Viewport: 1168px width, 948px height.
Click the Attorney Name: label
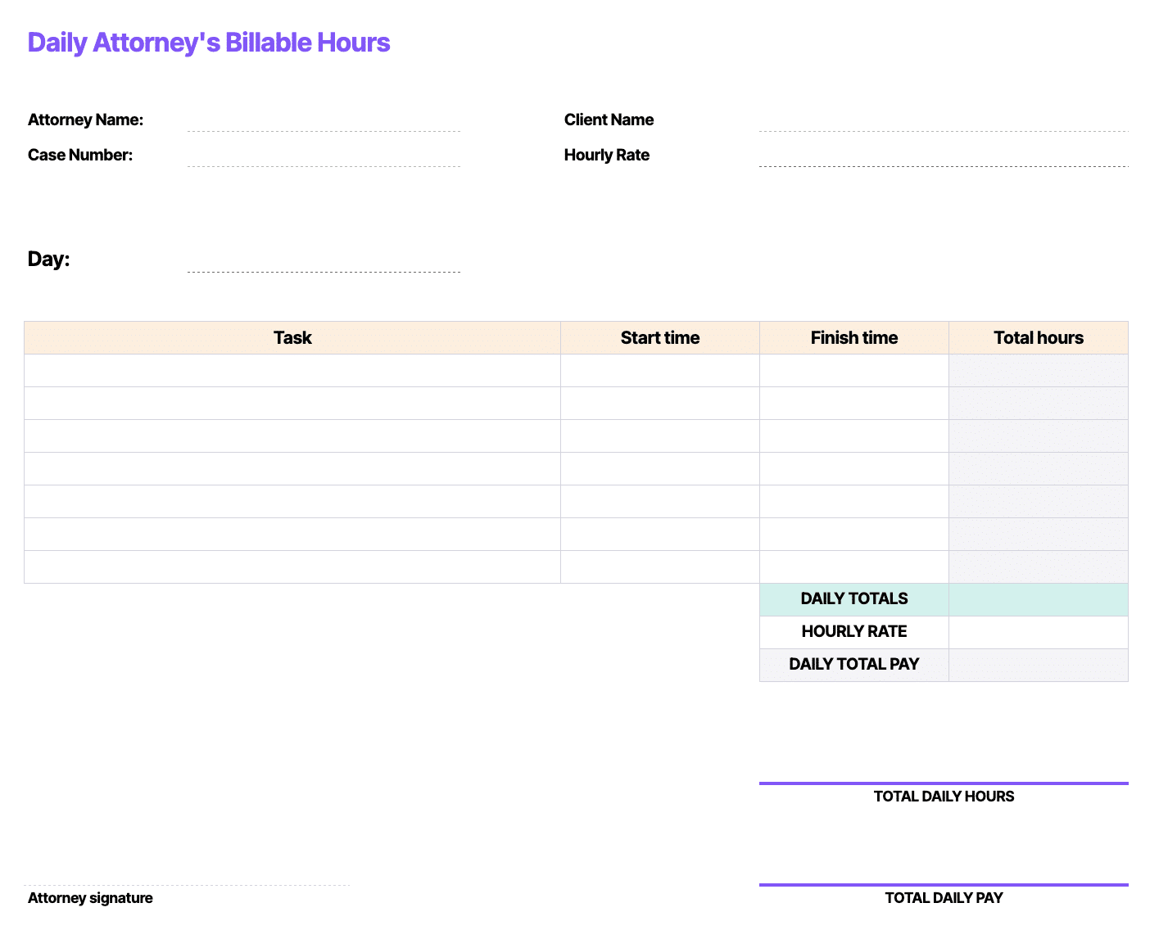point(85,120)
